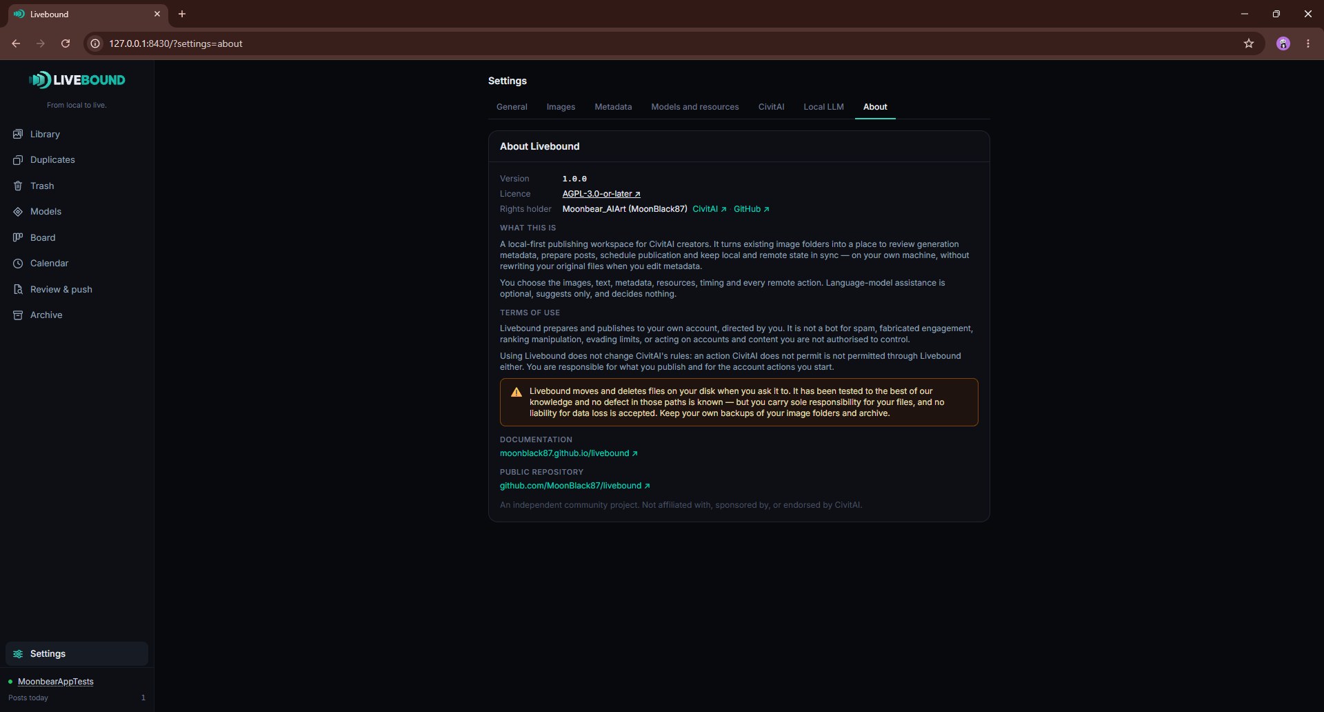Open a new browser tab
1324x712 pixels.
click(182, 14)
